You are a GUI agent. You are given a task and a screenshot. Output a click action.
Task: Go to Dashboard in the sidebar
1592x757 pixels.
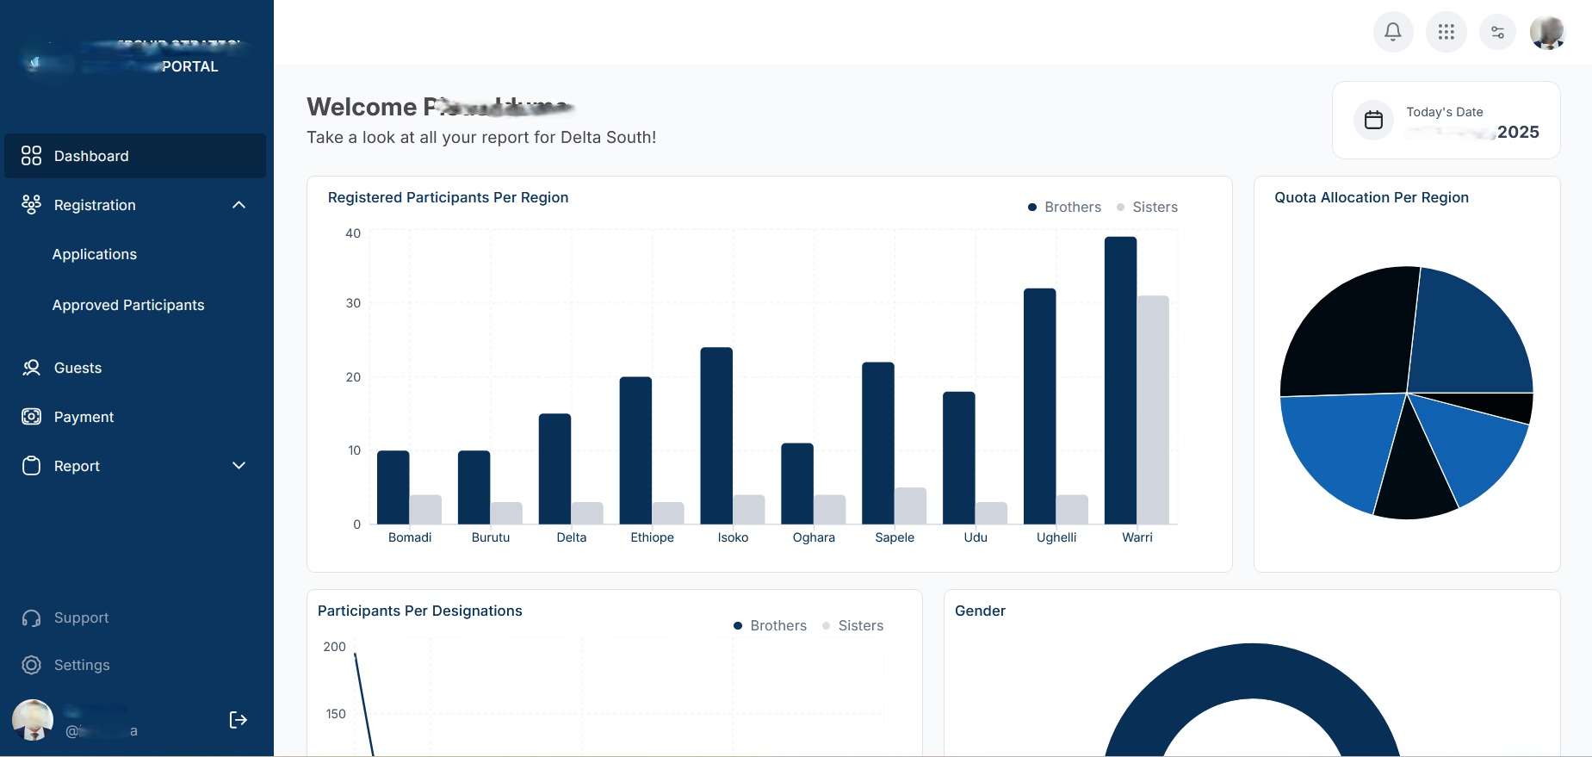coord(91,156)
